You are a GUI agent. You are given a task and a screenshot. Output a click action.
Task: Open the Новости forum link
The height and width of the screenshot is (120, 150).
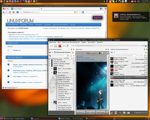17,50
